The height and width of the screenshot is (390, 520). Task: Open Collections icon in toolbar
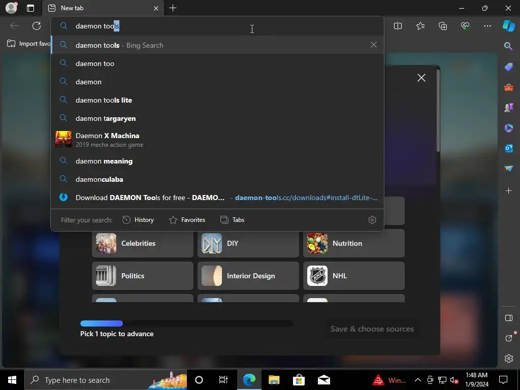coord(443,26)
